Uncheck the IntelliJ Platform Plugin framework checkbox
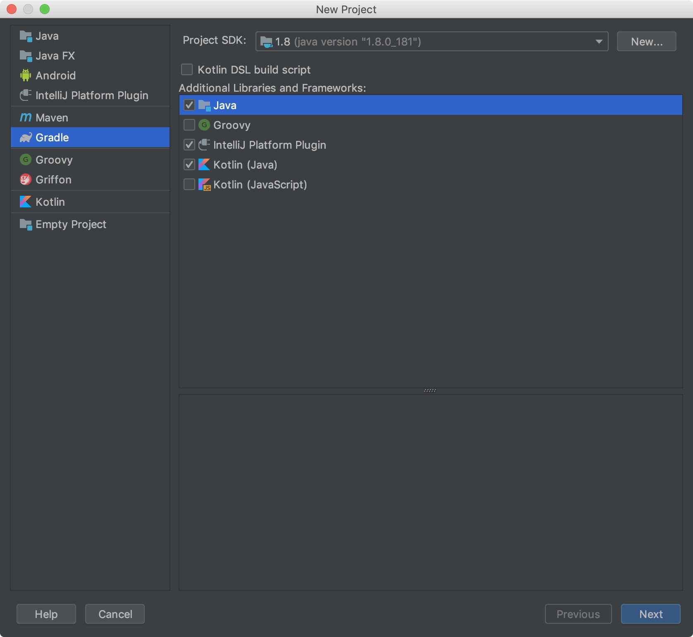Screen dimensions: 693x637 189,145
